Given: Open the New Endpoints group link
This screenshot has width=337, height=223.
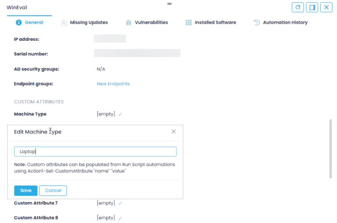Looking at the screenshot, I should pyautogui.click(x=113, y=84).
